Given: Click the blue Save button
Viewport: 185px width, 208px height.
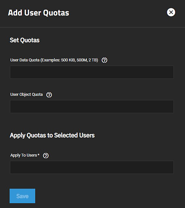Looking at the screenshot, I should (22, 196).
